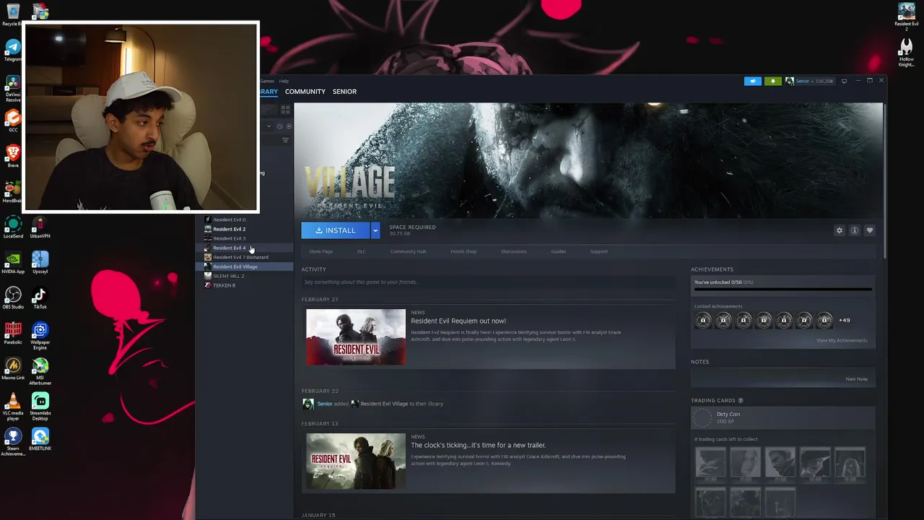The height and width of the screenshot is (520, 924).
Task: Launch Upscayl desktop shortcut
Action: point(40,261)
